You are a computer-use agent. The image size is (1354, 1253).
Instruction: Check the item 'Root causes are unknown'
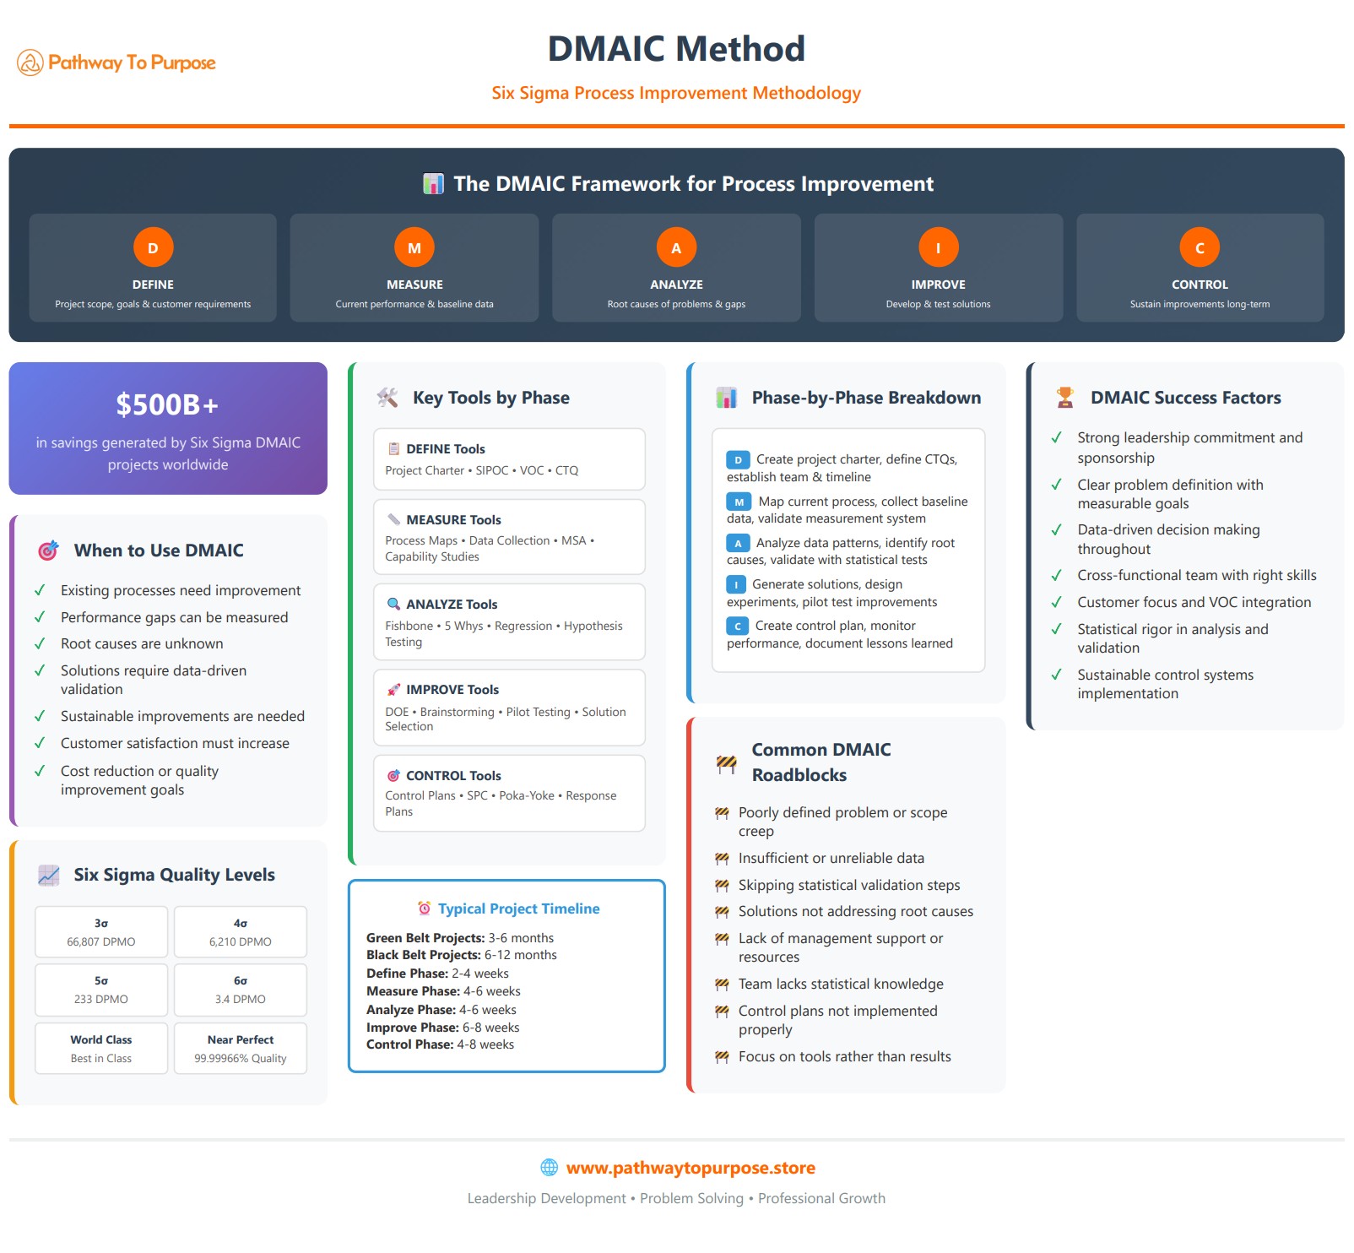coord(141,643)
